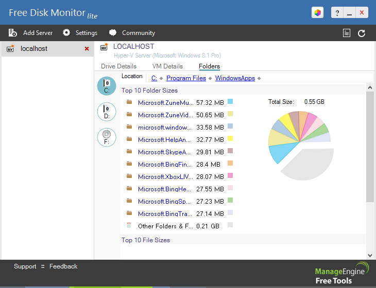Click folder icon beside Microsoft.BingTra...
The height and width of the screenshot is (288, 376).
click(x=129, y=213)
